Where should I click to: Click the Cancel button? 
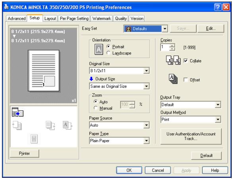pyautogui.click(x=158, y=170)
